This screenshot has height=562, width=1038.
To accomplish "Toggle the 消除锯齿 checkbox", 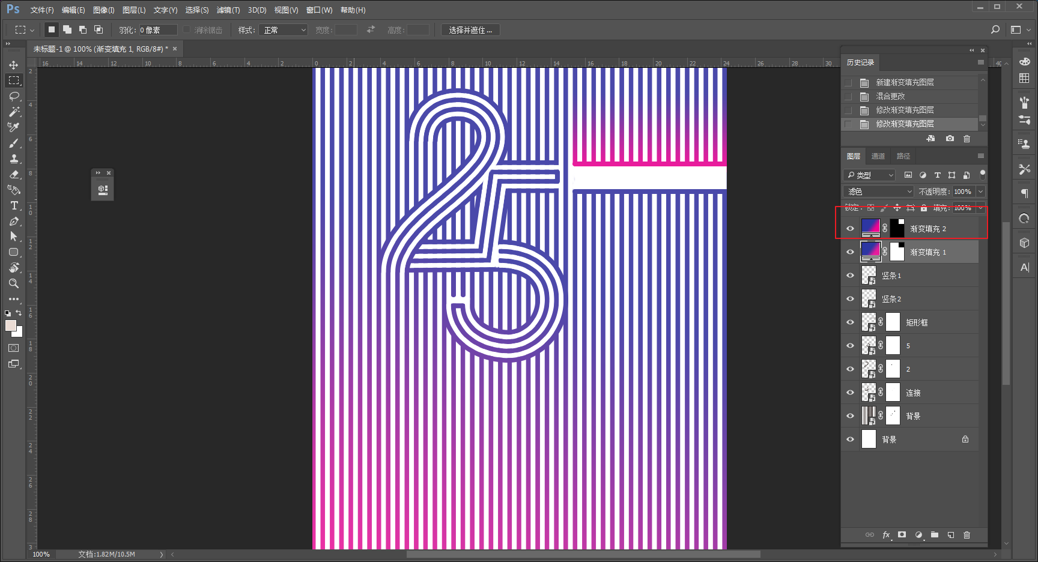I will pos(187,29).
